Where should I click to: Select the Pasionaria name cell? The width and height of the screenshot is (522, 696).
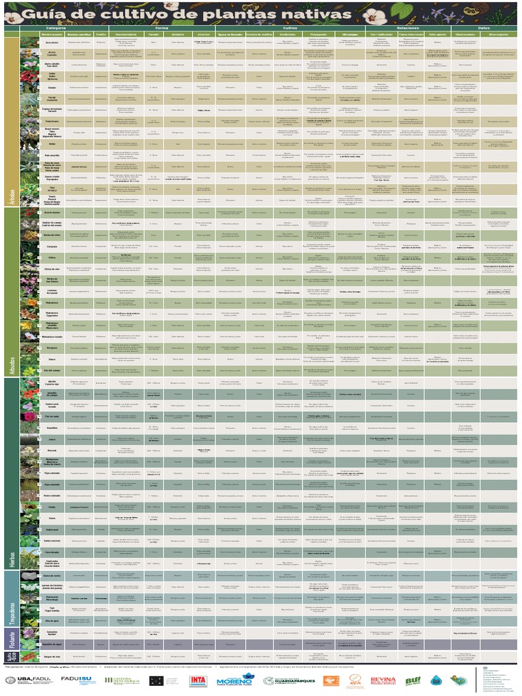pyautogui.click(x=52, y=598)
